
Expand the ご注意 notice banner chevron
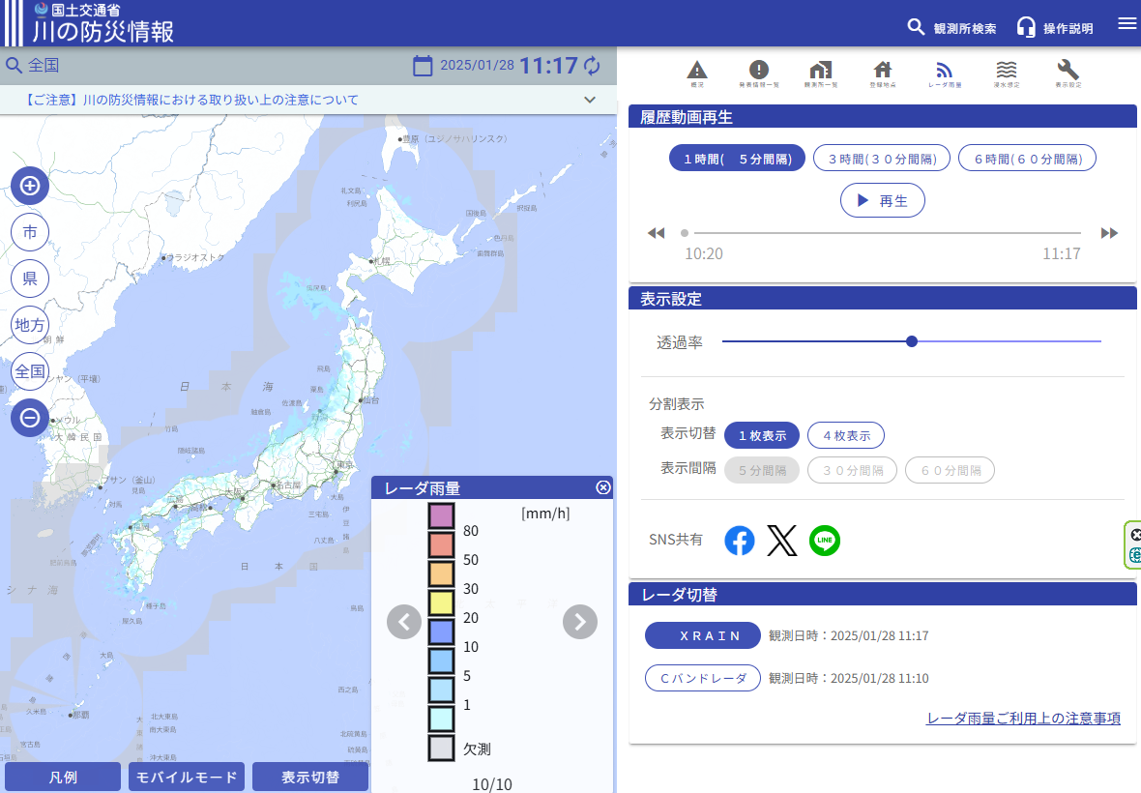(590, 100)
